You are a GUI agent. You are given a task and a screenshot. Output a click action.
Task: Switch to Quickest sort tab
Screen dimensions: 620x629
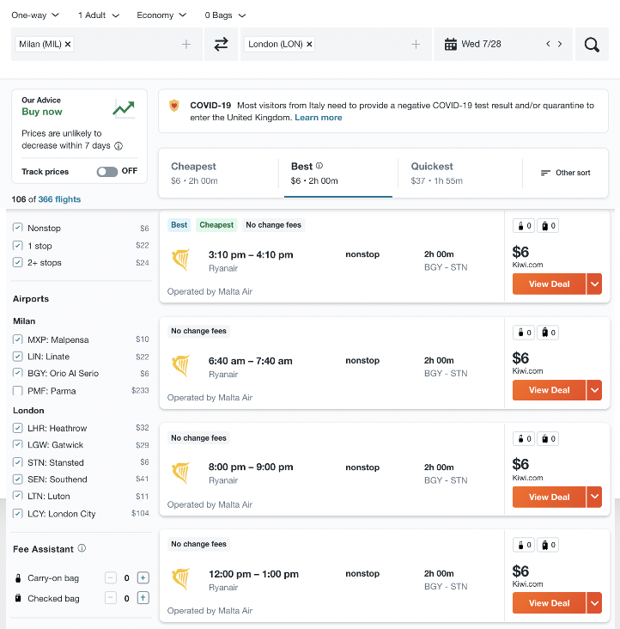(460, 174)
